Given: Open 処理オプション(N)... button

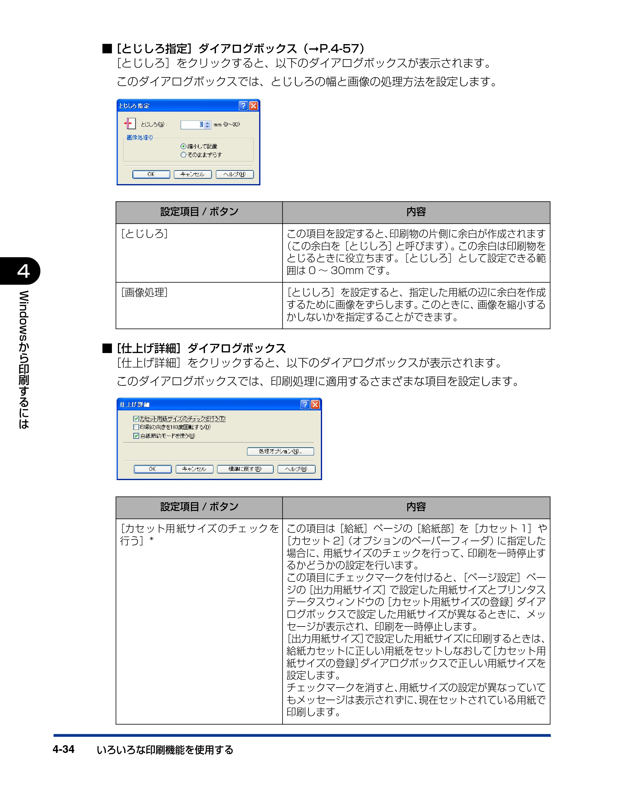Looking at the screenshot, I should pos(280,451).
